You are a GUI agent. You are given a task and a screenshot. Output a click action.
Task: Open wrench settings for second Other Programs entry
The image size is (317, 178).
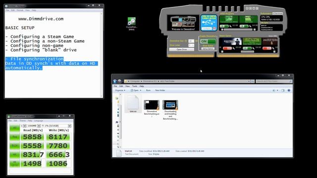point(250,26)
